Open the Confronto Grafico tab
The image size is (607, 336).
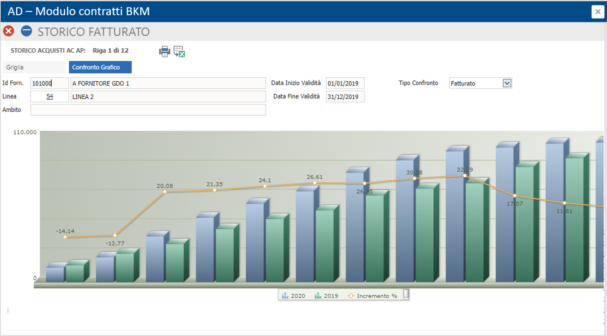(x=100, y=67)
